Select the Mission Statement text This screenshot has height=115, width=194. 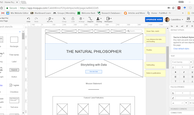point(94,83)
